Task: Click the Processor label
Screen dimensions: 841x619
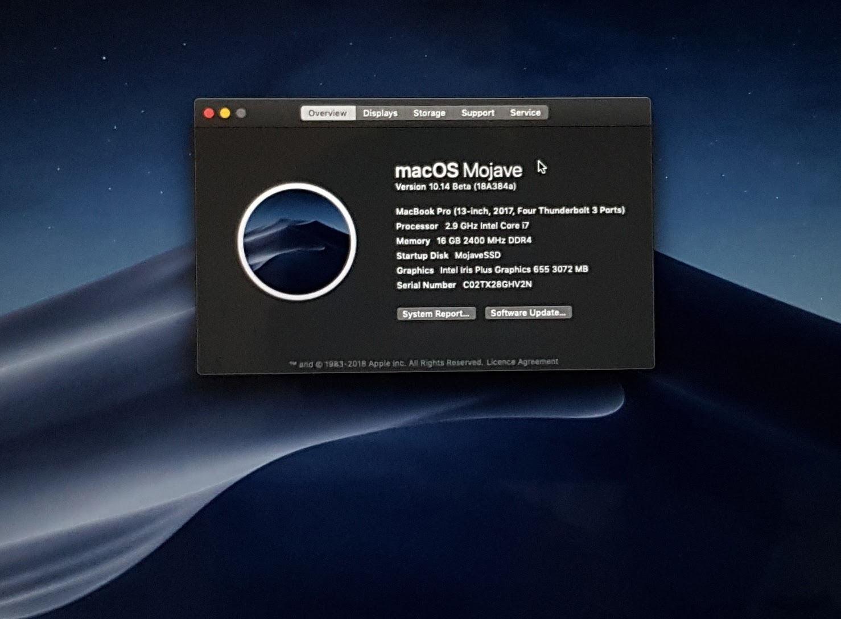Action: click(417, 226)
